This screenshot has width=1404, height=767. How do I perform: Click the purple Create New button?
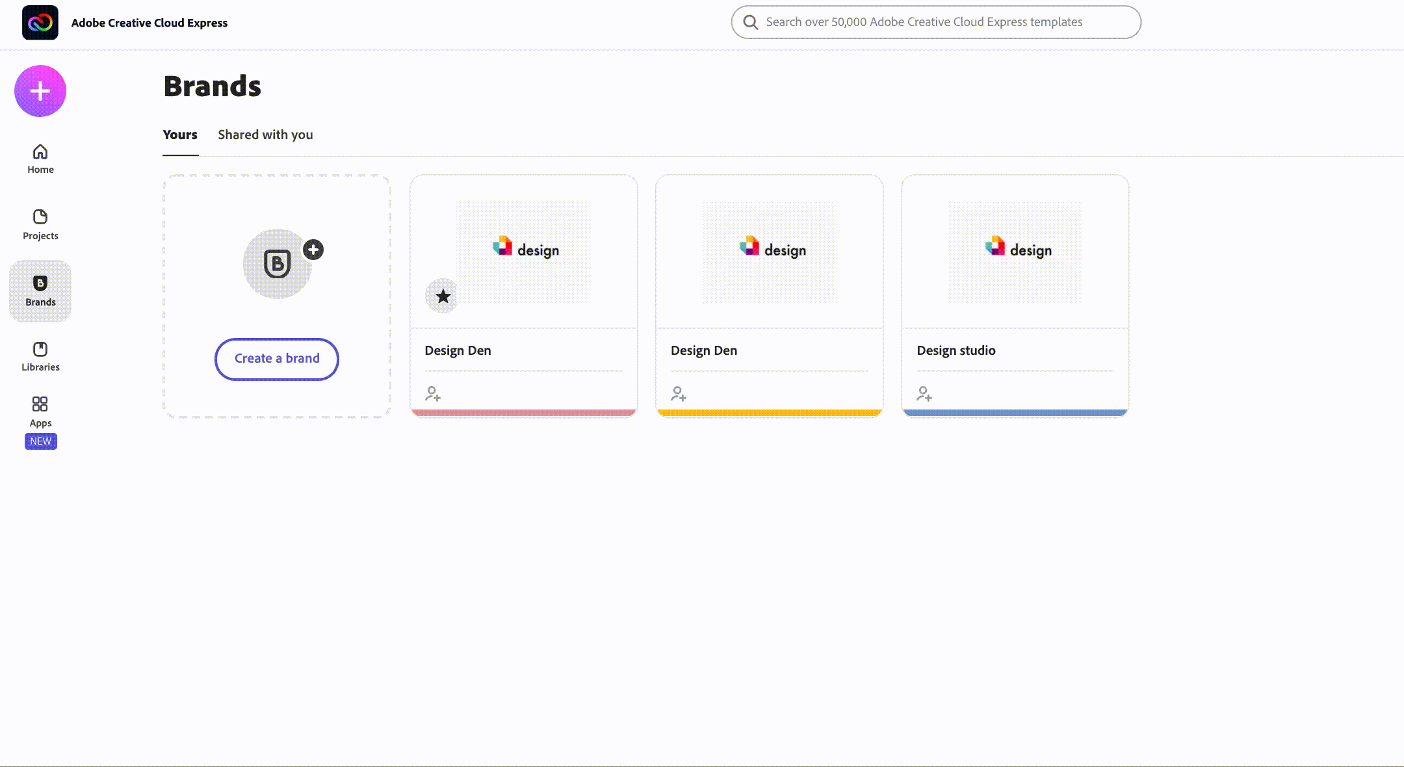click(x=40, y=91)
